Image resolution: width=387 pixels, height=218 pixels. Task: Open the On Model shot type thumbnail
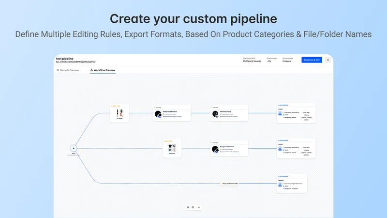point(119,113)
